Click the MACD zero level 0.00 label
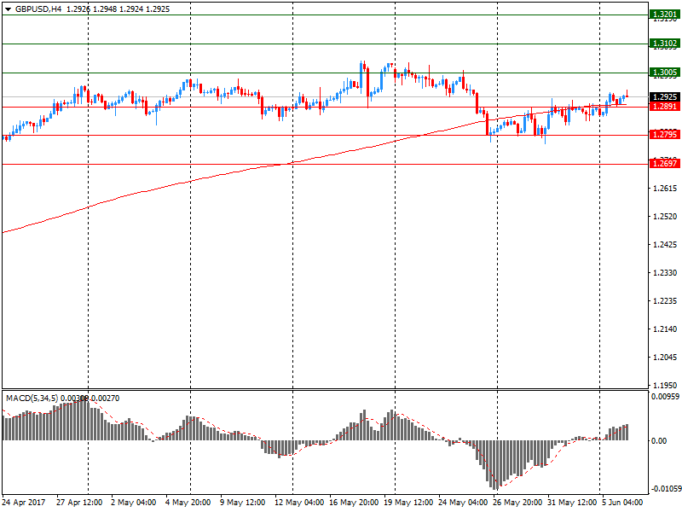 [x=659, y=441]
